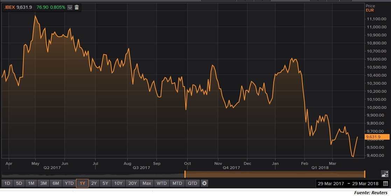Click the Feb month axis label
Viewport: 391px width, 196px height.
tap(305, 163)
